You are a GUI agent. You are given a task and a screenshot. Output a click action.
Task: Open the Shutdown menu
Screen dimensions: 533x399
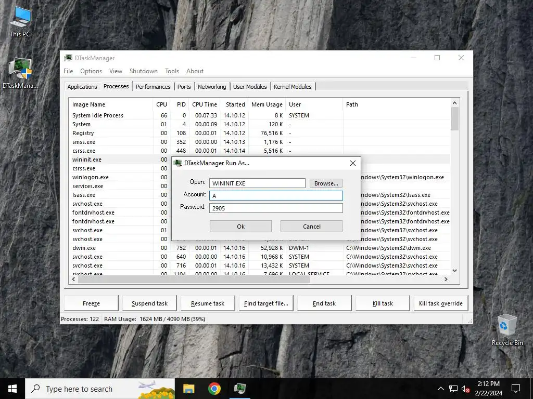[144, 71]
